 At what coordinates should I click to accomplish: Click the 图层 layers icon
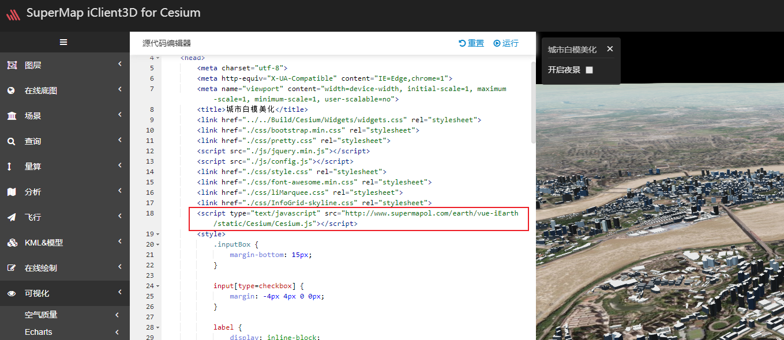point(12,65)
